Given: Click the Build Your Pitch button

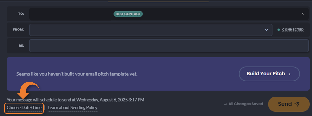Looking at the screenshot, I should (269, 74).
